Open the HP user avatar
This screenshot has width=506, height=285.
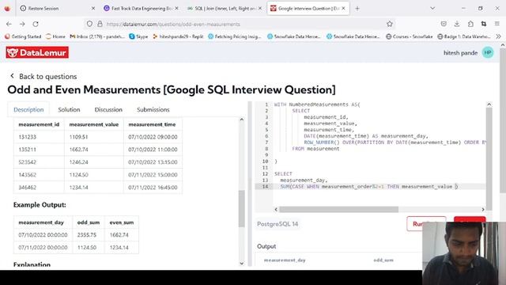(x=488, y=52)
